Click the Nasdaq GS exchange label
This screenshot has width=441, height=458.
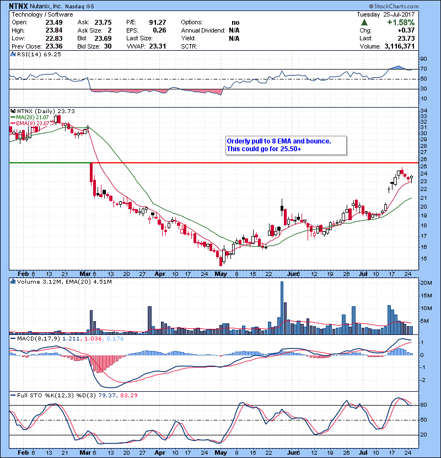[79, 6]
